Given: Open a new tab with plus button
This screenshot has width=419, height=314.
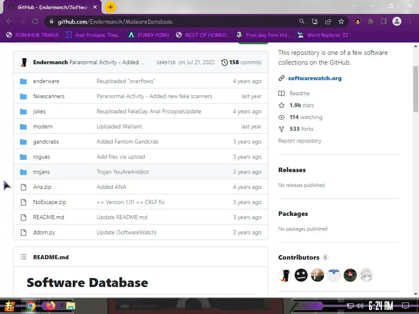Looking at the screenshot, I should pos(110,7).
